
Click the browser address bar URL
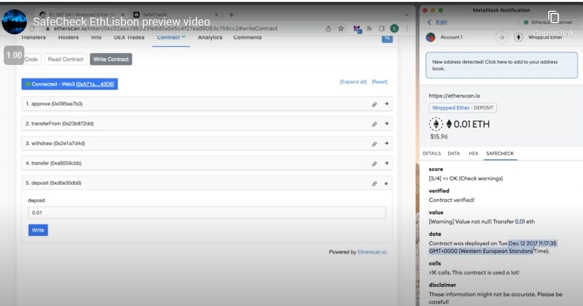click(166, 29)
